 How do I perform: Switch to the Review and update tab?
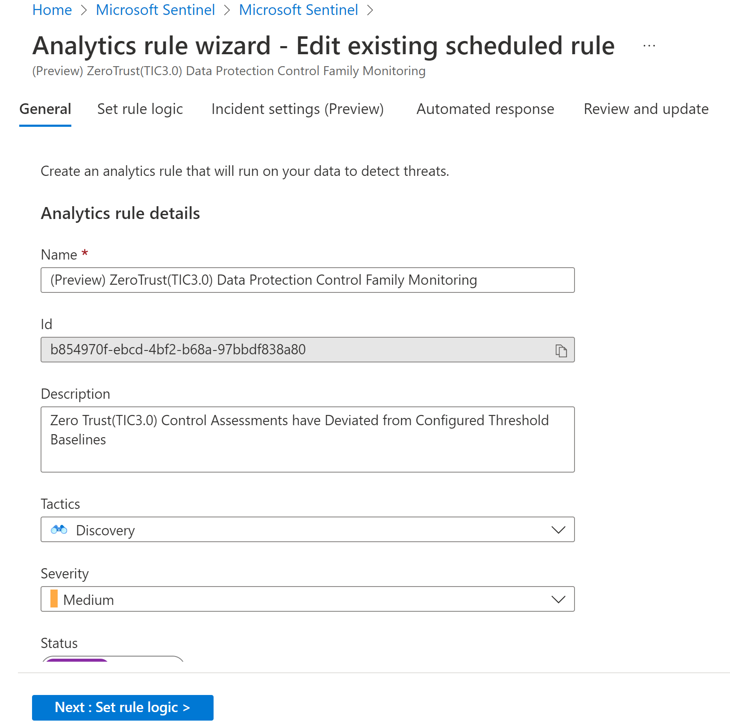coord(645,109)
